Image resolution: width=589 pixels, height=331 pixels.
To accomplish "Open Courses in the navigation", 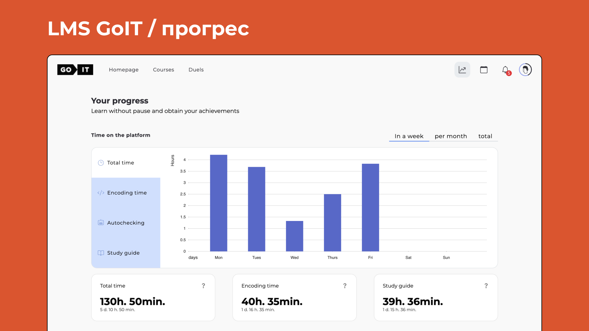I will [x=164, y=70].
